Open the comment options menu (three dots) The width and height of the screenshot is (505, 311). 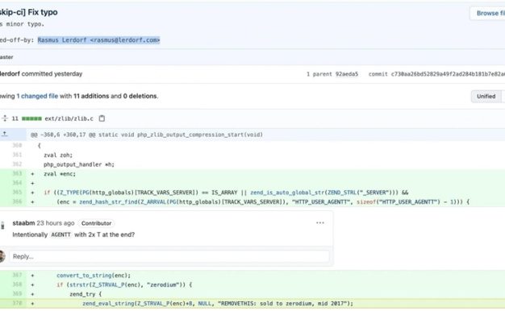click(319, 223)
